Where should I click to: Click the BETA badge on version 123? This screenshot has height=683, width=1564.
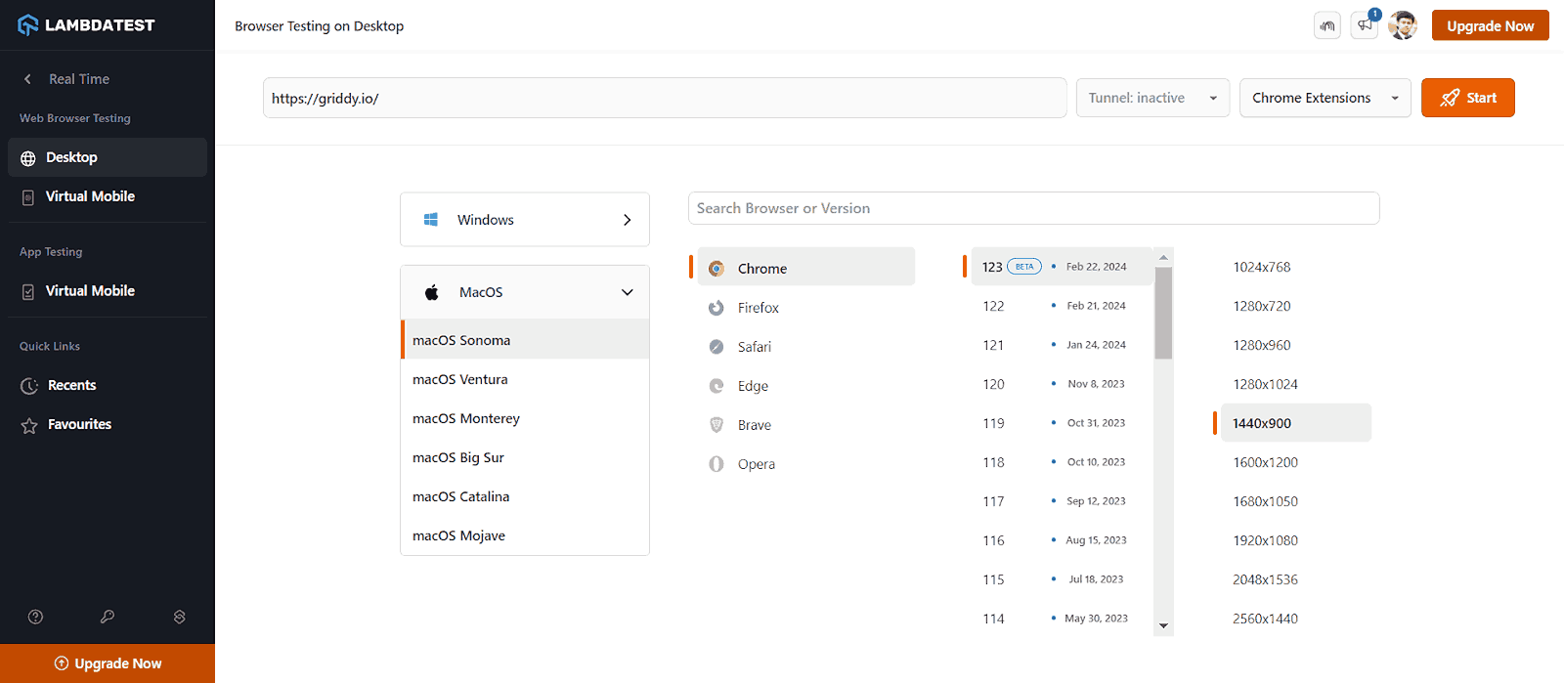1024,267
